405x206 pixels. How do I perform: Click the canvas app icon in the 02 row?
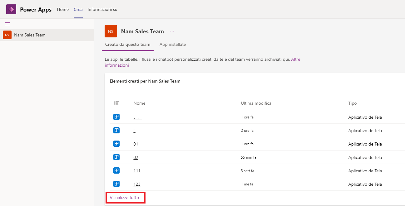(x=116, y=157)
